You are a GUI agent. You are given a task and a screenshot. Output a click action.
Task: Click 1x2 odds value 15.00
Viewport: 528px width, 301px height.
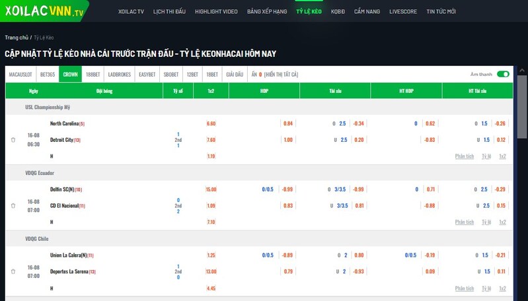(x=211, y=189)
